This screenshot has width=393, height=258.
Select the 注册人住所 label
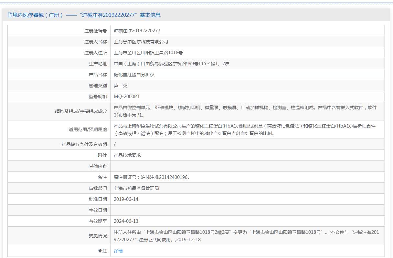pos(96,53)
